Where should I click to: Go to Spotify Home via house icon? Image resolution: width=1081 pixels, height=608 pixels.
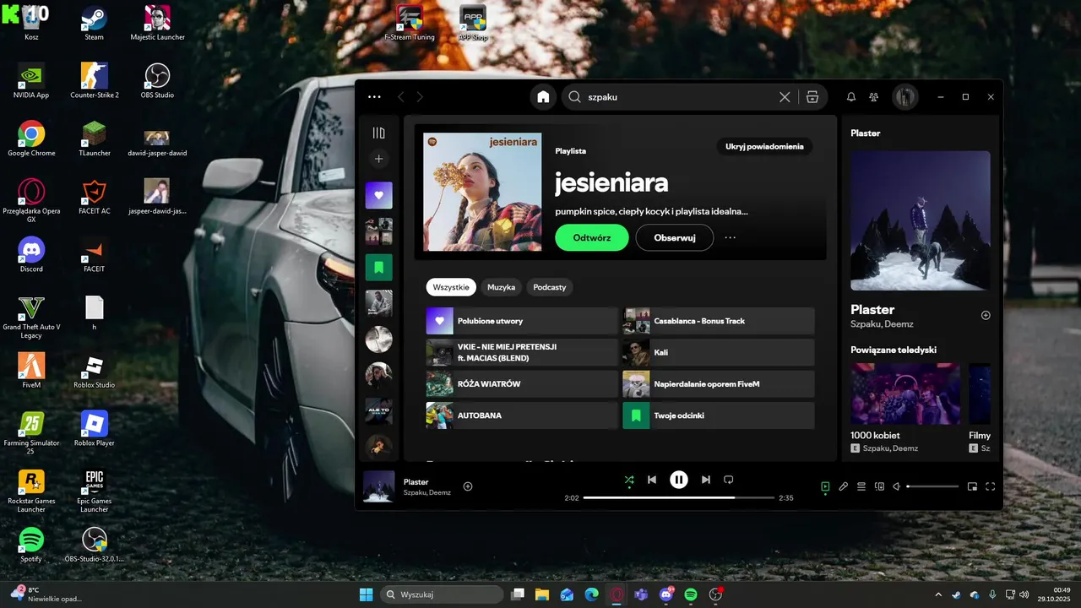coord(543,97)
